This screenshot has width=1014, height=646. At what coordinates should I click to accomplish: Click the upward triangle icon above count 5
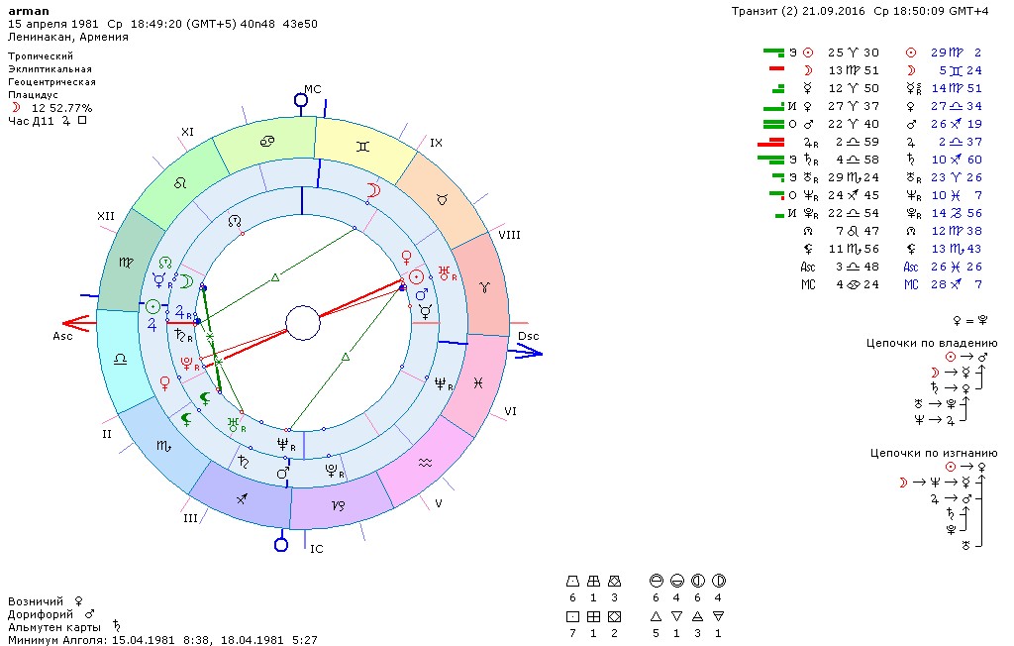[x=656, y=616]
